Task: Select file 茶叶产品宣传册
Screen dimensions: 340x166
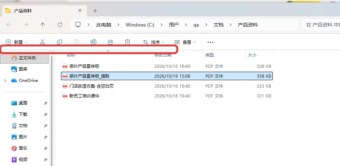Action: [84, 66]
